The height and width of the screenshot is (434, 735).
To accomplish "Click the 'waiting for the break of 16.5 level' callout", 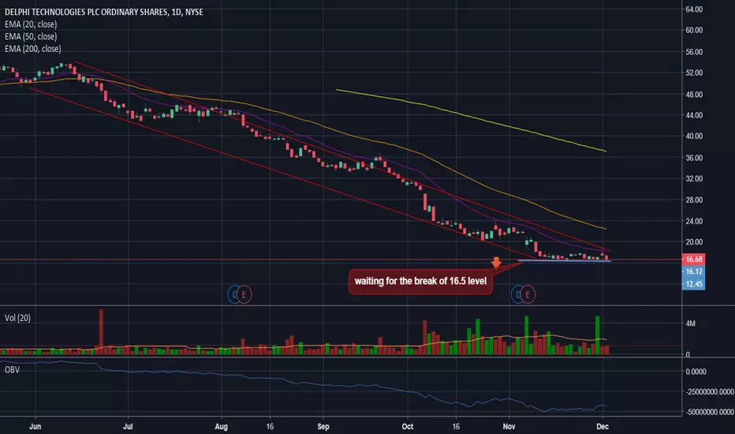I will (x=420, y=282).
